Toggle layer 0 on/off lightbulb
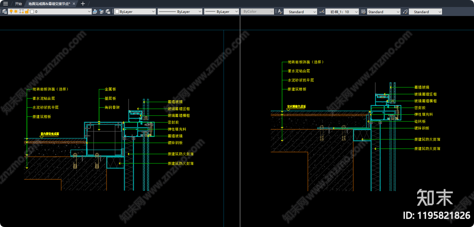This screenshot has width=474, height=227. pyautogui.click(x=11, y=12)
